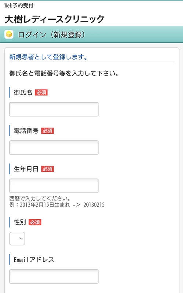Click the 新規患者として登録します heading
The width and height of the screenshot is (183, 293).
[48, 57]
